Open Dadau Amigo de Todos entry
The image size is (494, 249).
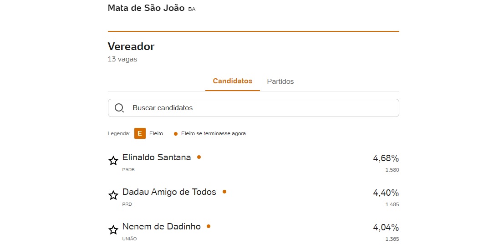pyautogui.click(x=169, y=192)
